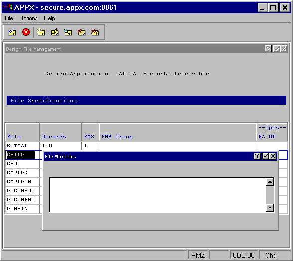Click the last toolbar icon, crossed-out folder with checkmark

(x=95, y=32)
